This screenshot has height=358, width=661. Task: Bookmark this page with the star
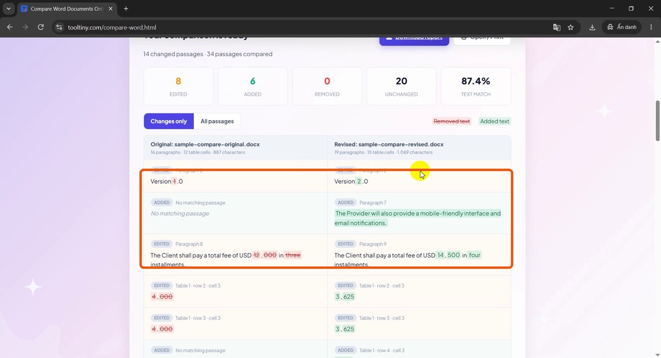(571, 27)
